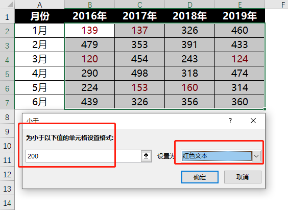The height and width of the screenshot is (210, 288).
Task: Click the 6月 cell
Action: 40,102
